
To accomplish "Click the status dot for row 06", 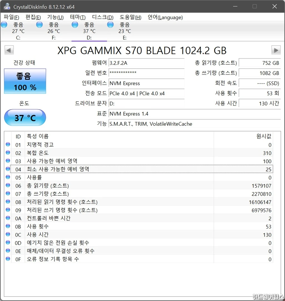I will (8, 185).
